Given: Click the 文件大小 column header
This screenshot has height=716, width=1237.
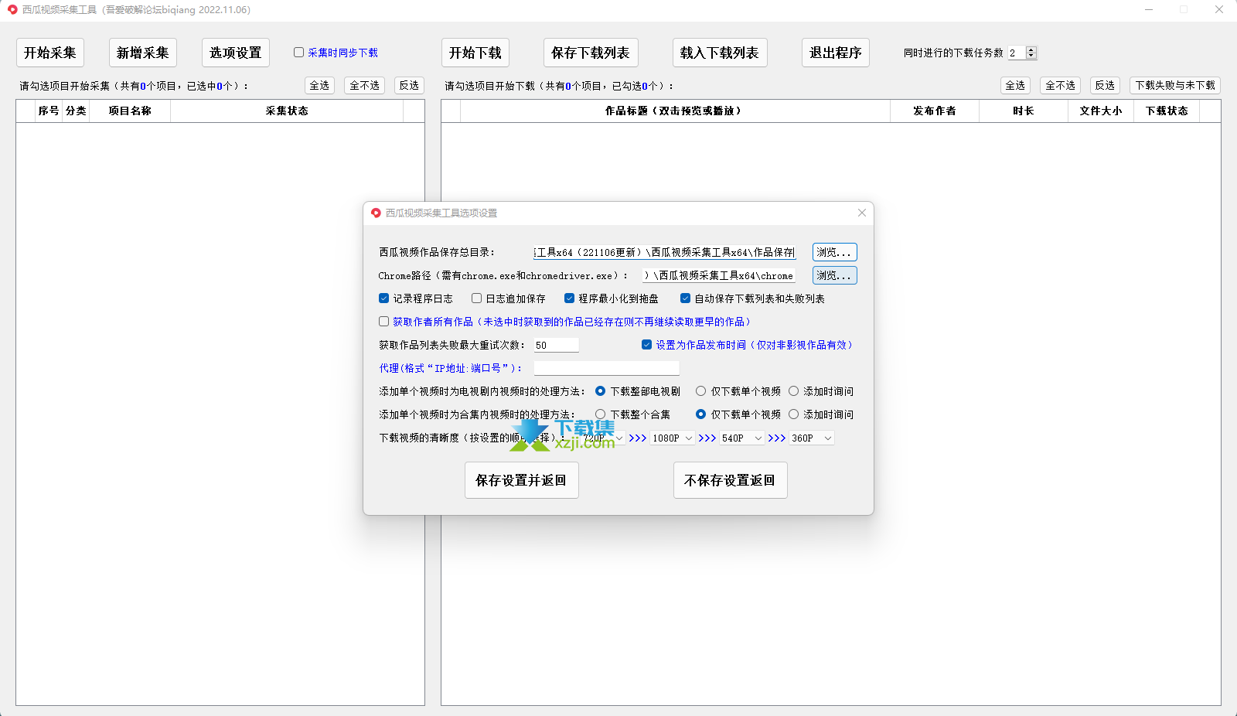Looking at the screenshot, I should point(1101,111).
